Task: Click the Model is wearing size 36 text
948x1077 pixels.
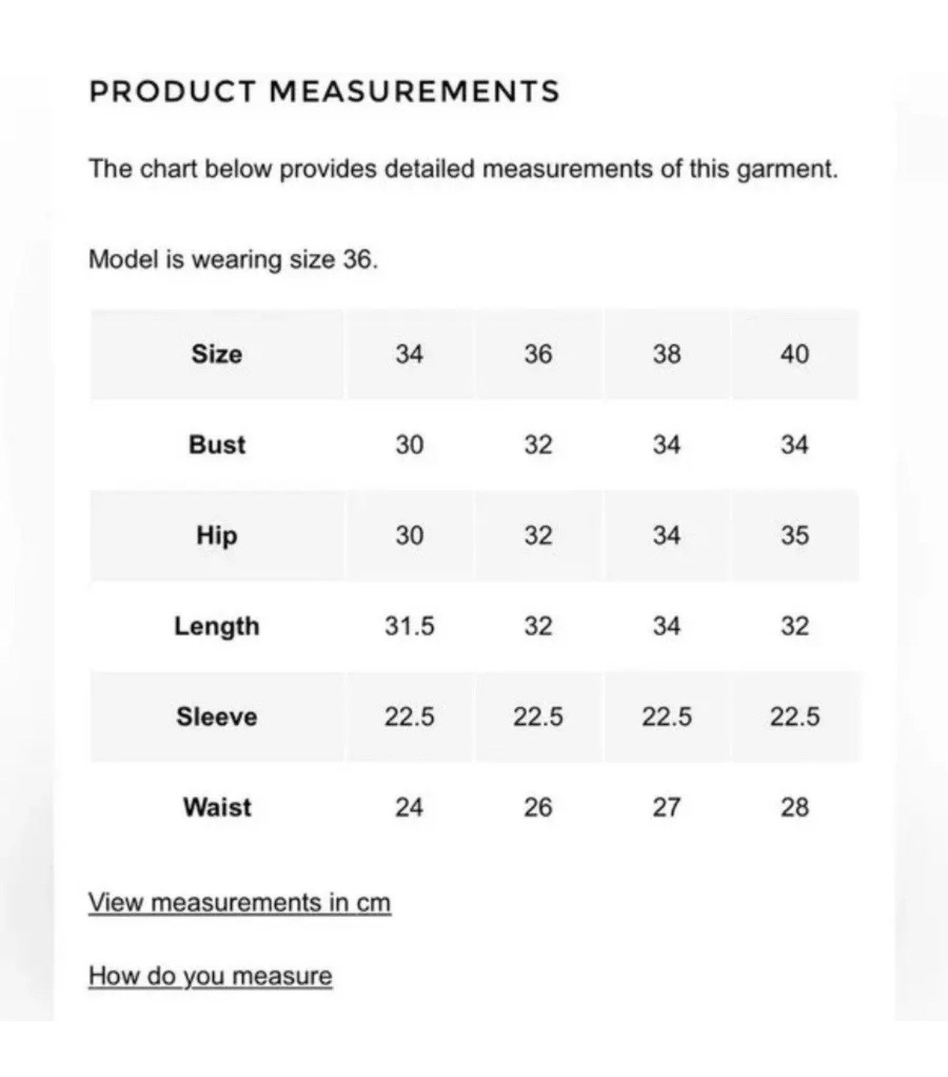Action: point(233,260)
